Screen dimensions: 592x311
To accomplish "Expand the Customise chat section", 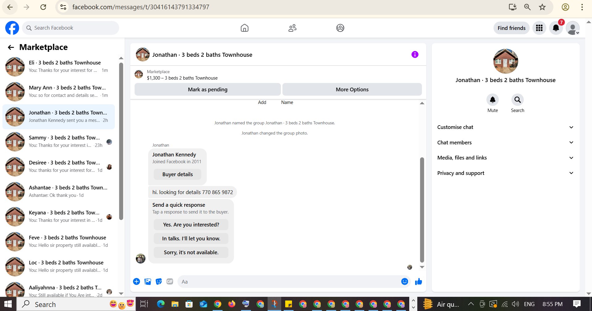I will click(505, 127).
